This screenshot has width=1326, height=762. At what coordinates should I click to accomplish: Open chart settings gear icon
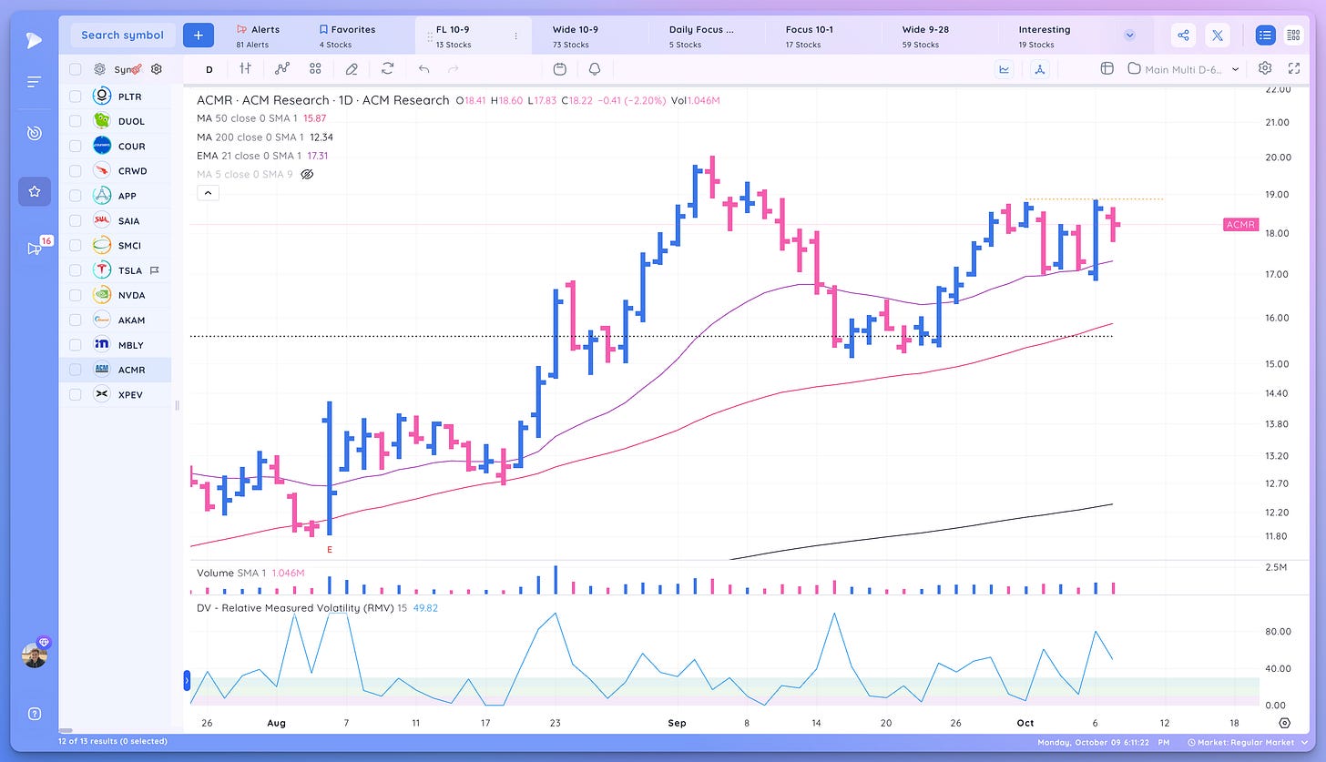click(1265, 68)
